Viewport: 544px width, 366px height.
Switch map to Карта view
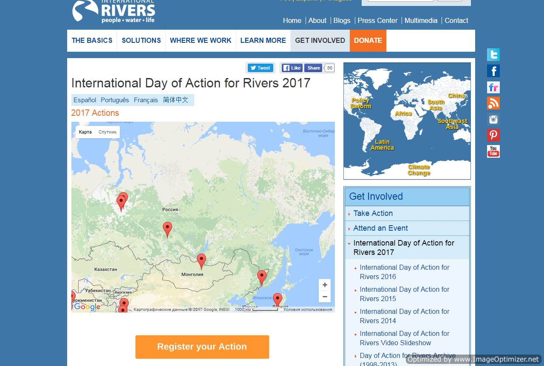85,132
